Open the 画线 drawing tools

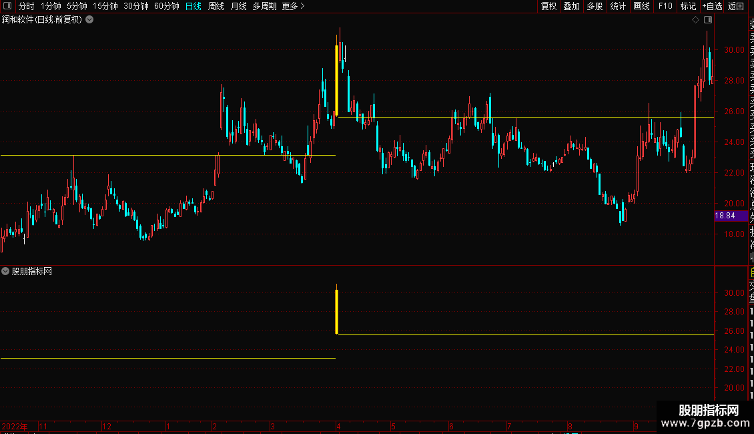point(641,6)
